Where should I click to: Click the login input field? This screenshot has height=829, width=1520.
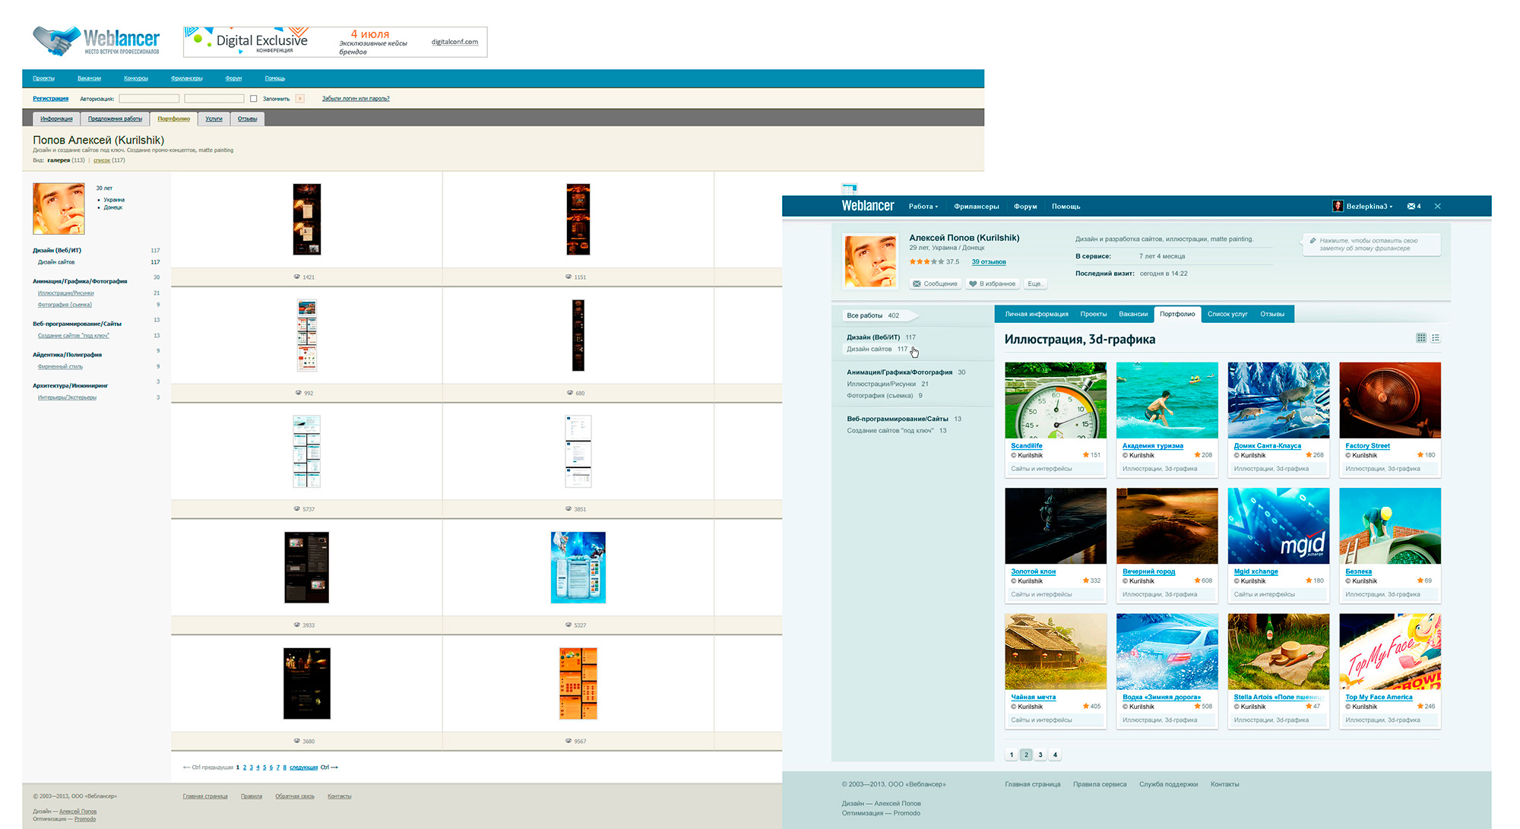pos(149,98)
